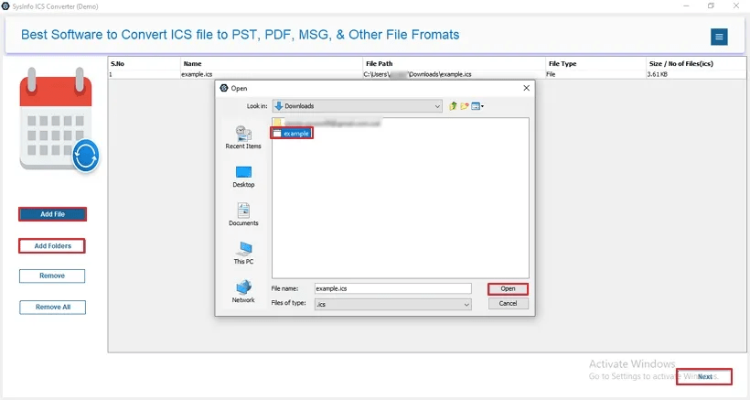Click the calendar converter logo image
The width and height of the screenshot is (750, 400).
[59, 120]
